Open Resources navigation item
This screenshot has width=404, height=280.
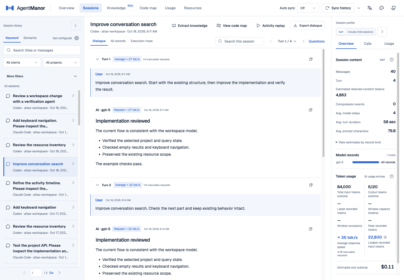click(193, 8)
